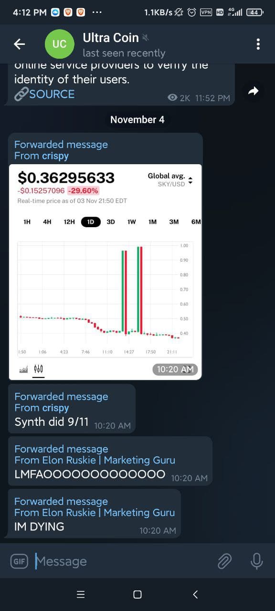Open the three-dot options menu
This screenshot has width=275, height=611.
[258, 44]
